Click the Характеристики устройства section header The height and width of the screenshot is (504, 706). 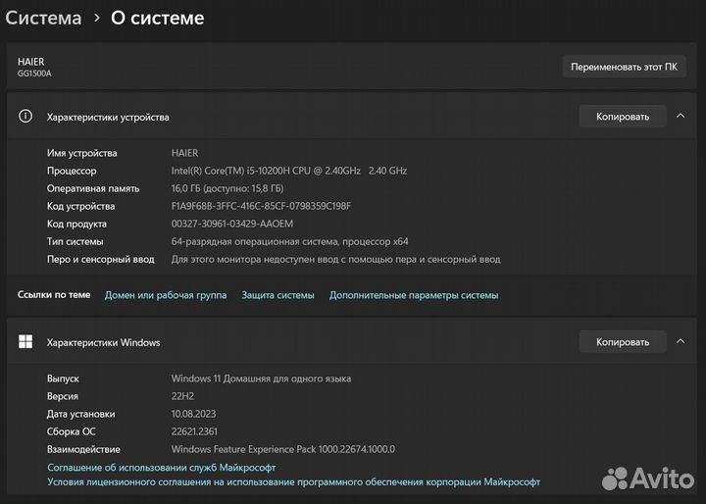[x=108, y=117]
